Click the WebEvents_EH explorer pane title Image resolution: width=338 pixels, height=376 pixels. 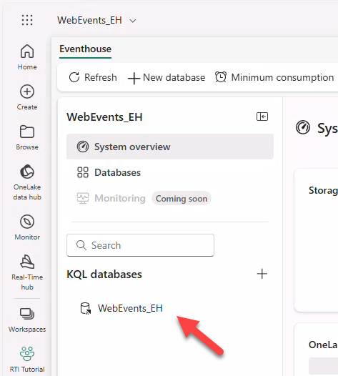point(104,117)
